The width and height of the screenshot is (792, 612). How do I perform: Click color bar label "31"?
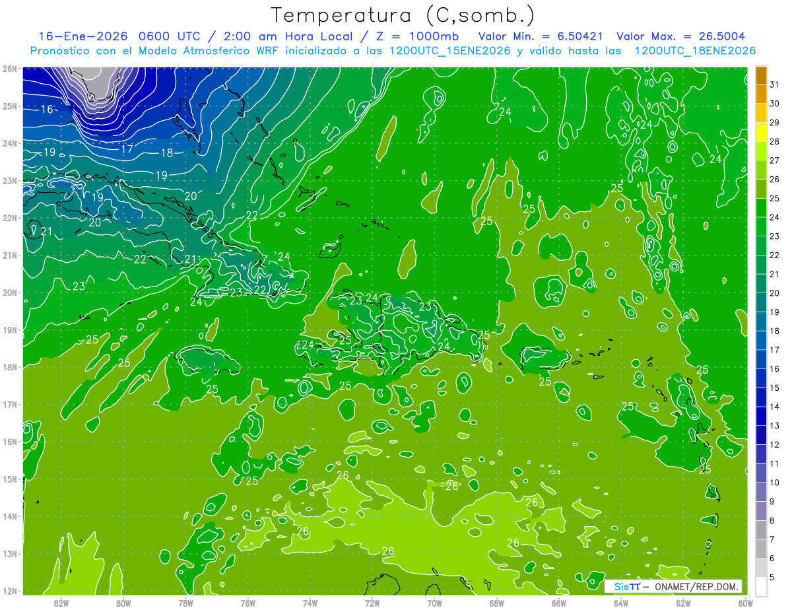775,85
